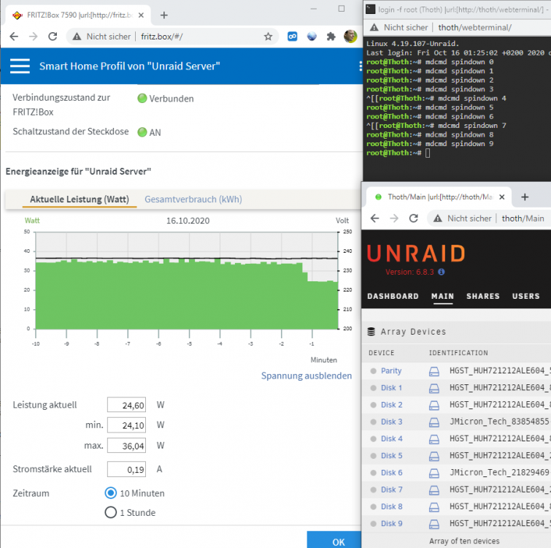Click the Disk 1 drive icon
Screen dimensions: 551x548
click(434, 388)
